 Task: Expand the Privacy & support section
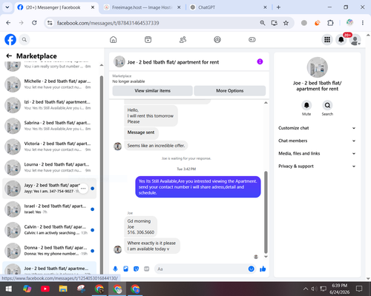[x=317, y=166]
